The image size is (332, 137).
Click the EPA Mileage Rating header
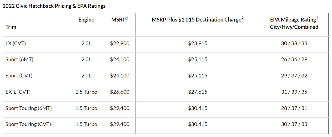click(x=294, y=23)
